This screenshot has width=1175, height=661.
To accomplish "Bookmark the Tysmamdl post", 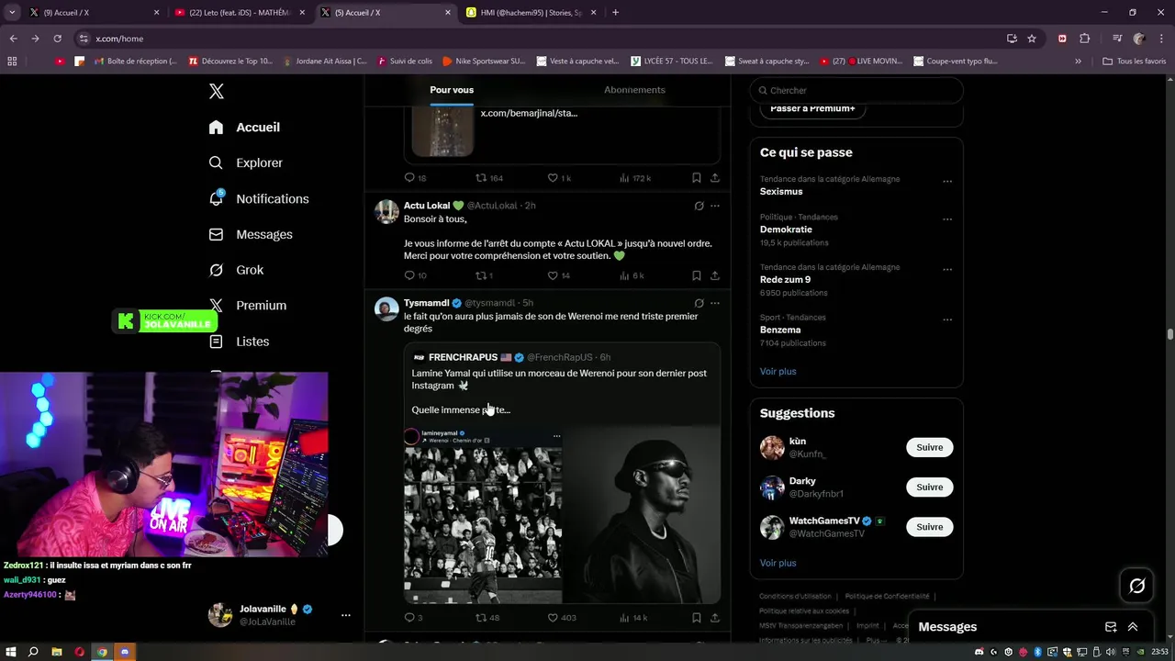I will tap(696, 618).
